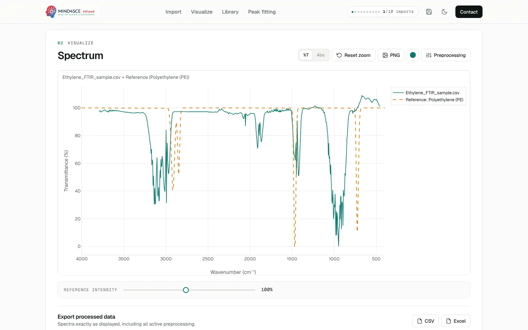
Task: Open the Library nav item
Action: [x=230, y=12]
